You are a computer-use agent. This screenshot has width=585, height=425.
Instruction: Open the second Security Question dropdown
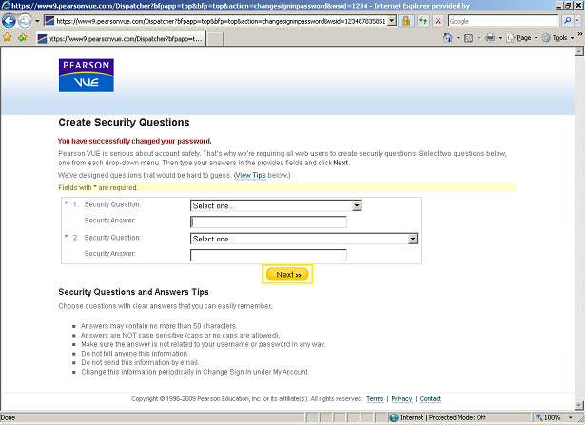point(304,239)
